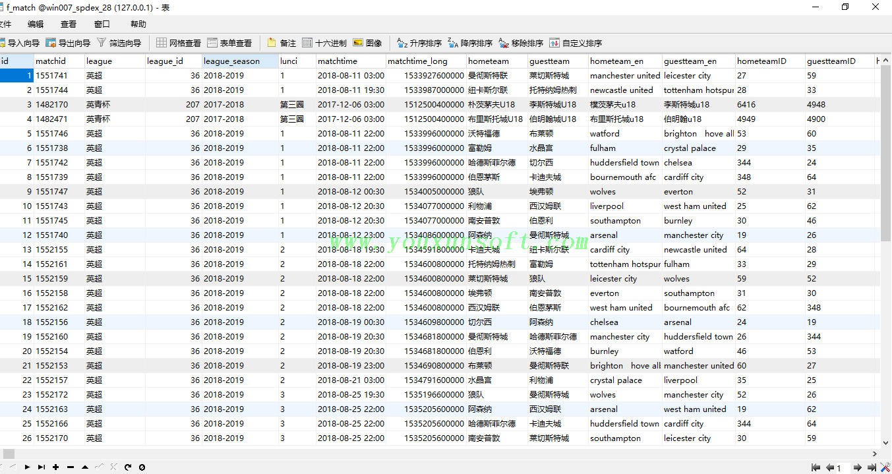
Task: Select the matchtime column header
Action: point(351,61)
